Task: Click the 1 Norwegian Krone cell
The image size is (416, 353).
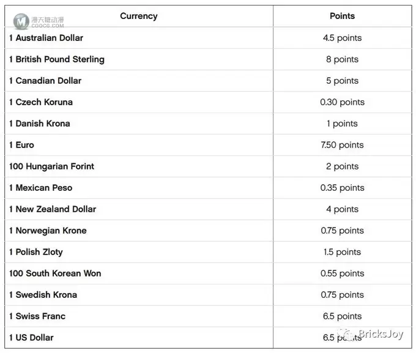Action: click(x=139, y=231)
